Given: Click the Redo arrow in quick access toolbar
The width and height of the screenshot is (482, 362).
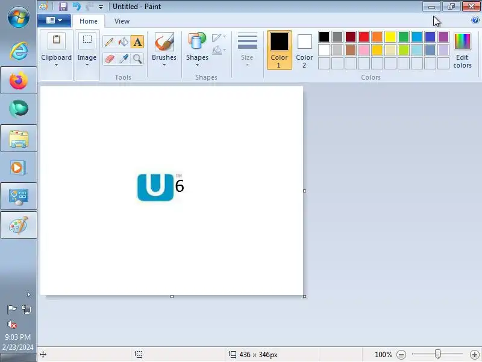Looking at the screenshot, I should pos(89,7).
